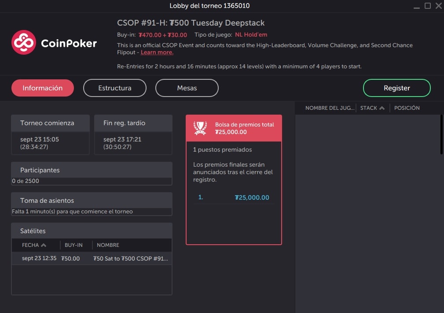Click the POSICIÓN column header
Image resolution: width=444 pixels, height=313 pixels.
pyautogui.click(x=407, y=108)
